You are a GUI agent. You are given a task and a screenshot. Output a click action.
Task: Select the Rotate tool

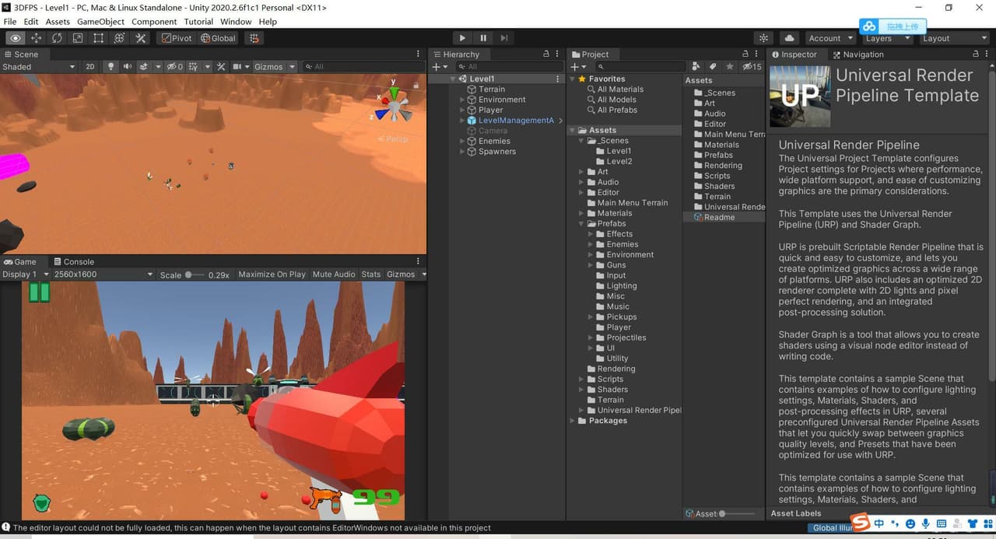pos(58,38)
